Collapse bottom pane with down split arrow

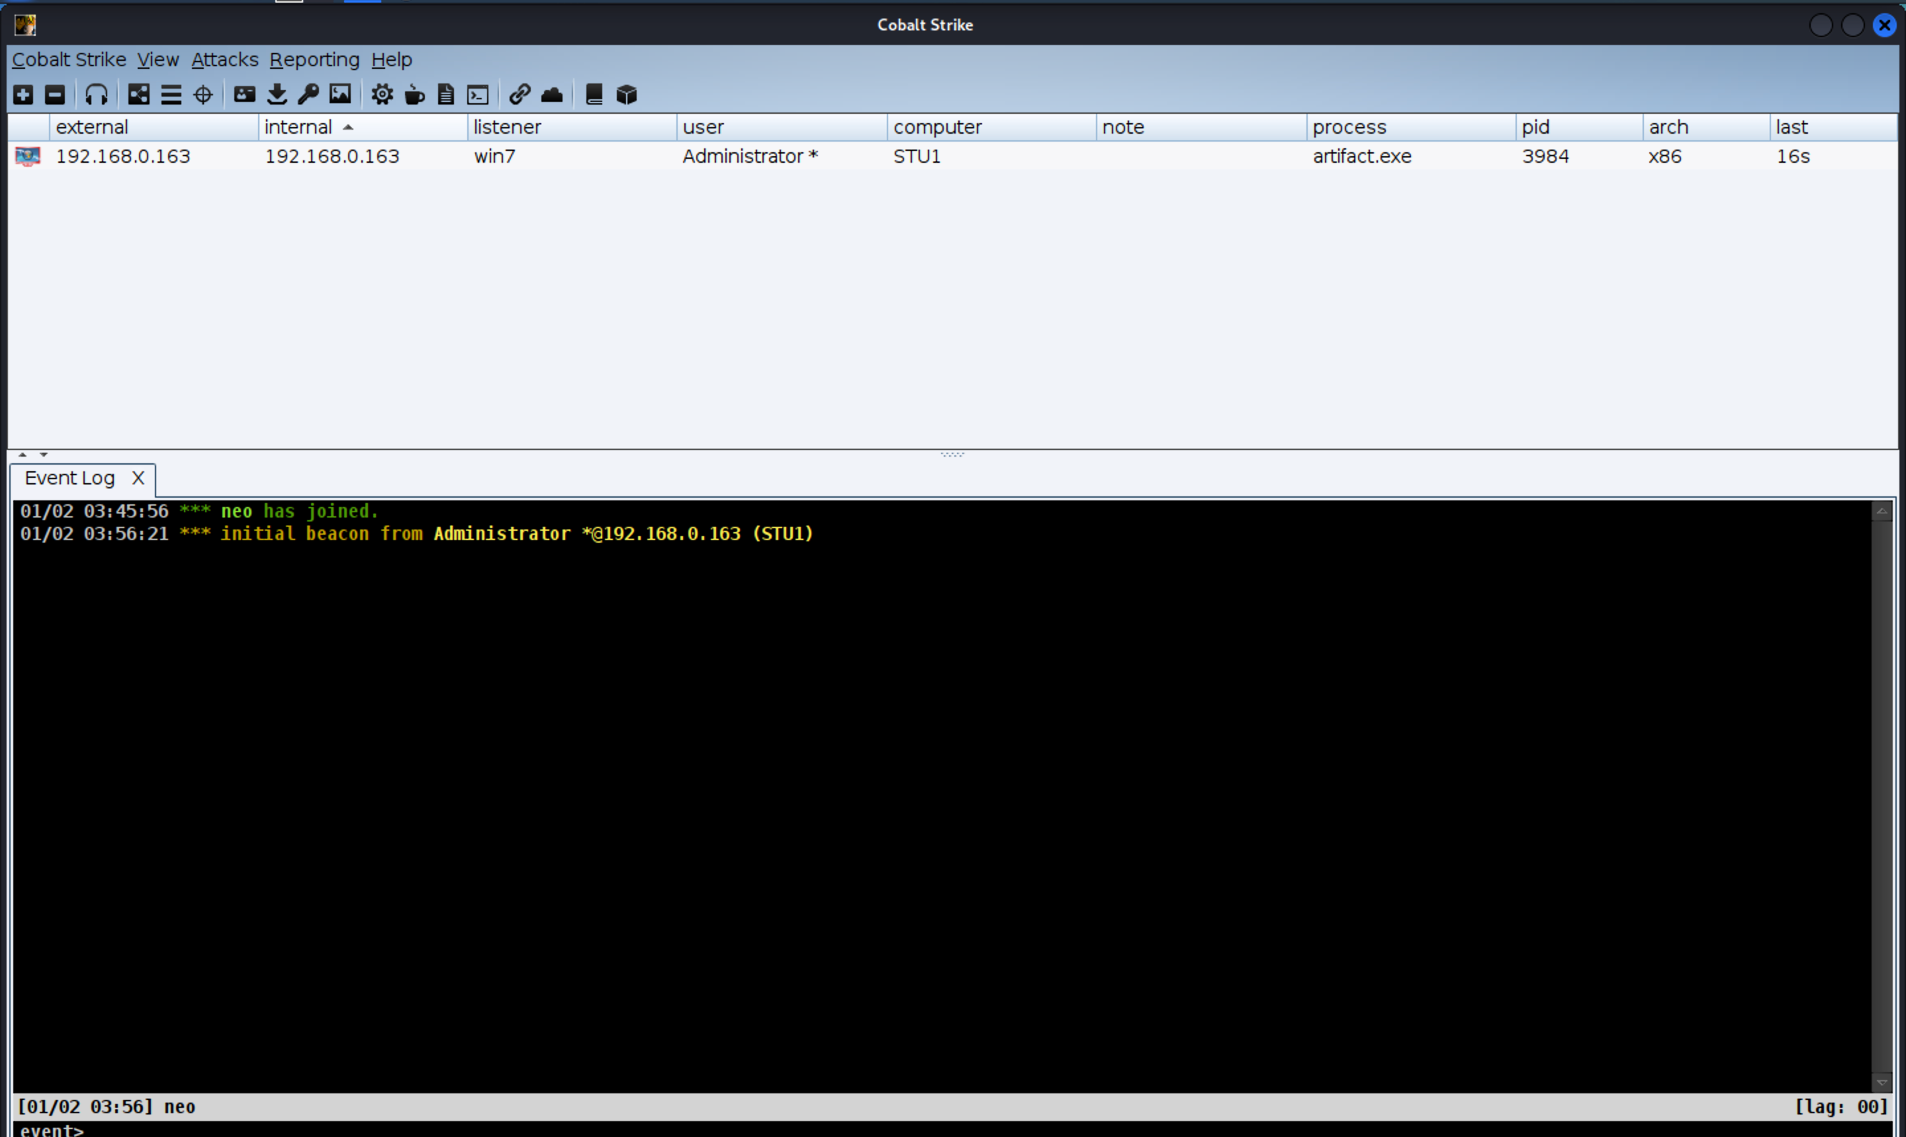44,455
